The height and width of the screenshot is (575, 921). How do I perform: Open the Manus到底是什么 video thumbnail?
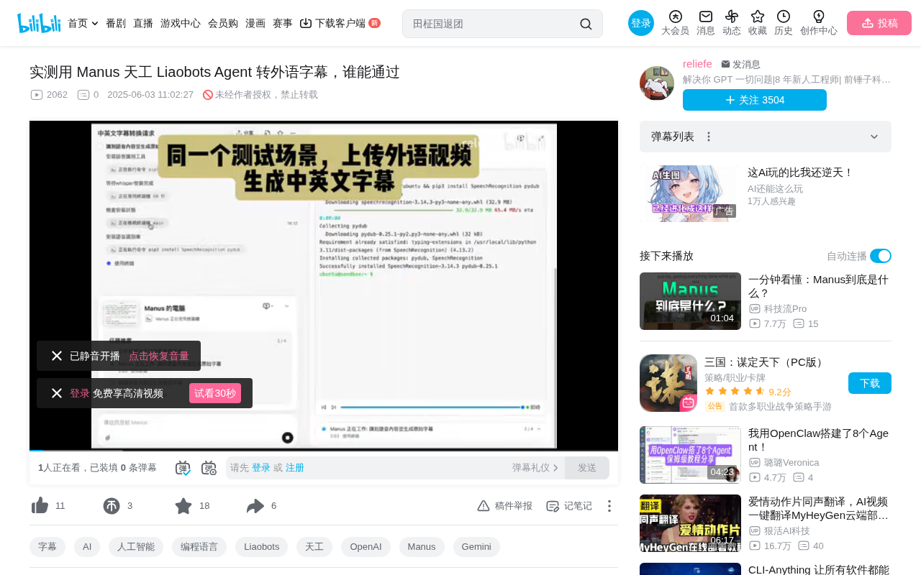click(x=690, y=301)
